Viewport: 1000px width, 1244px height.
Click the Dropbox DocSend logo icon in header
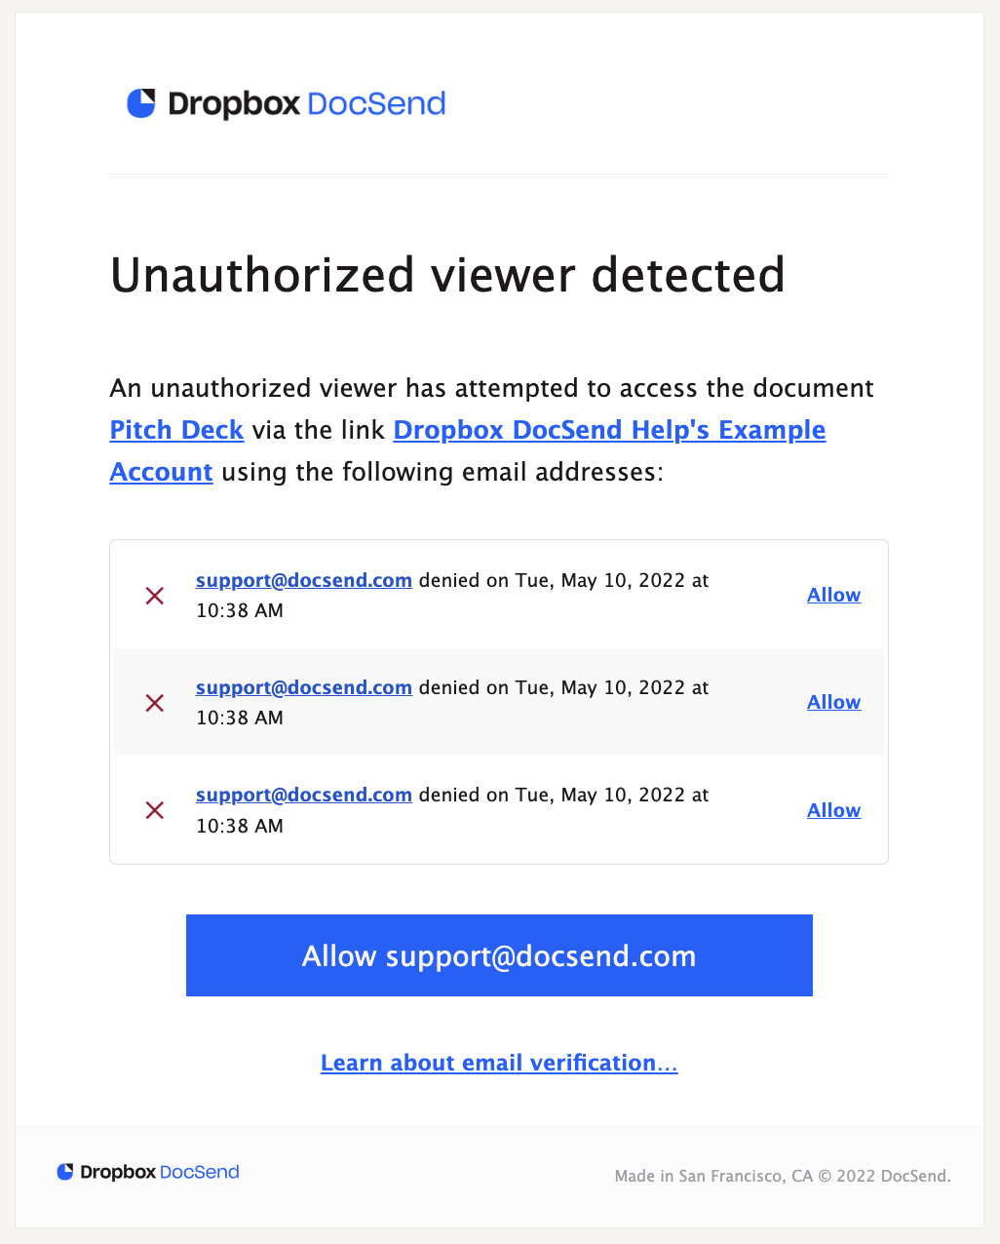[141, 103]
